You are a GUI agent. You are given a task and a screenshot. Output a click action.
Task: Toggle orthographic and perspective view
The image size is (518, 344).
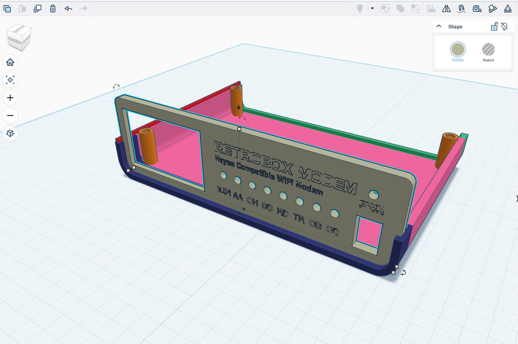point(10,133)
